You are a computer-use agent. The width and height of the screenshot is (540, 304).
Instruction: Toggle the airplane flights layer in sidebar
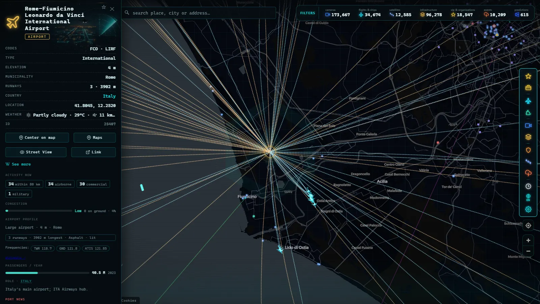tap(528, 101)
